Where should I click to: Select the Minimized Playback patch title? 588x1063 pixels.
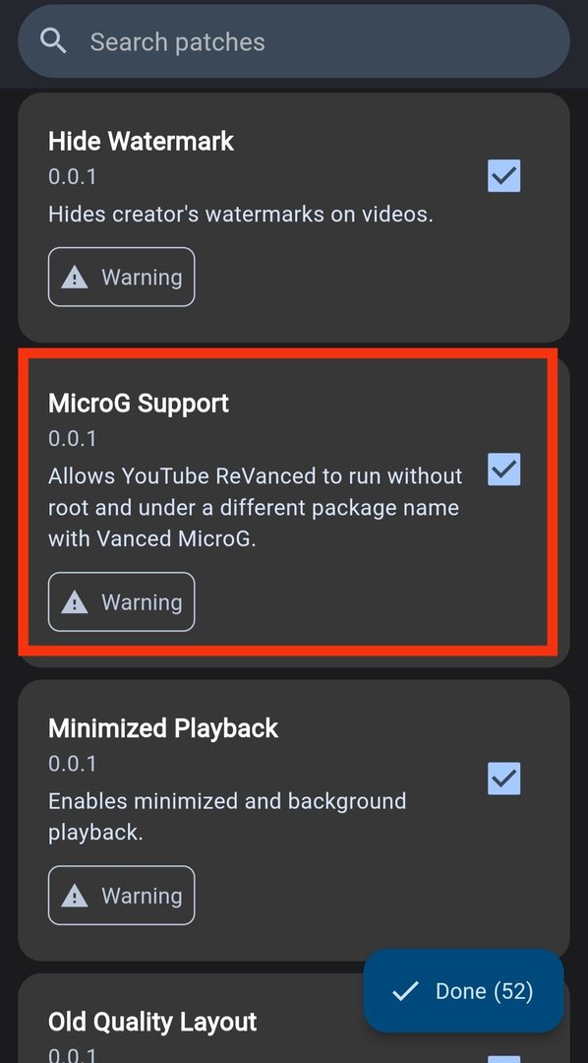pos(163,728)
